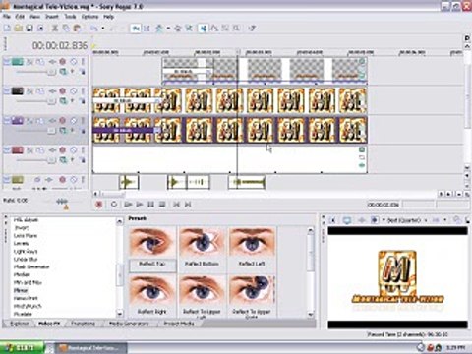Open the undo history dropdown arrow
Screen dimensions: 472x354
point(102,29)
